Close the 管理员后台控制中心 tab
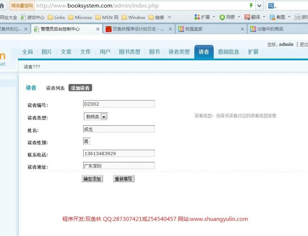 (98, 29)
